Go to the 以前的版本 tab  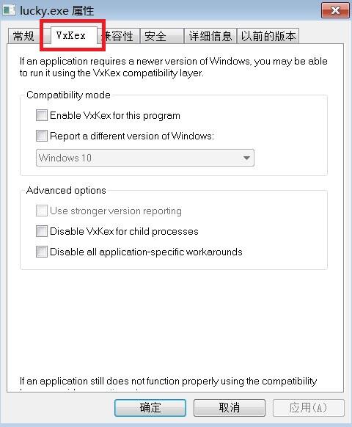pyautogui.click(x=268, y=36)
